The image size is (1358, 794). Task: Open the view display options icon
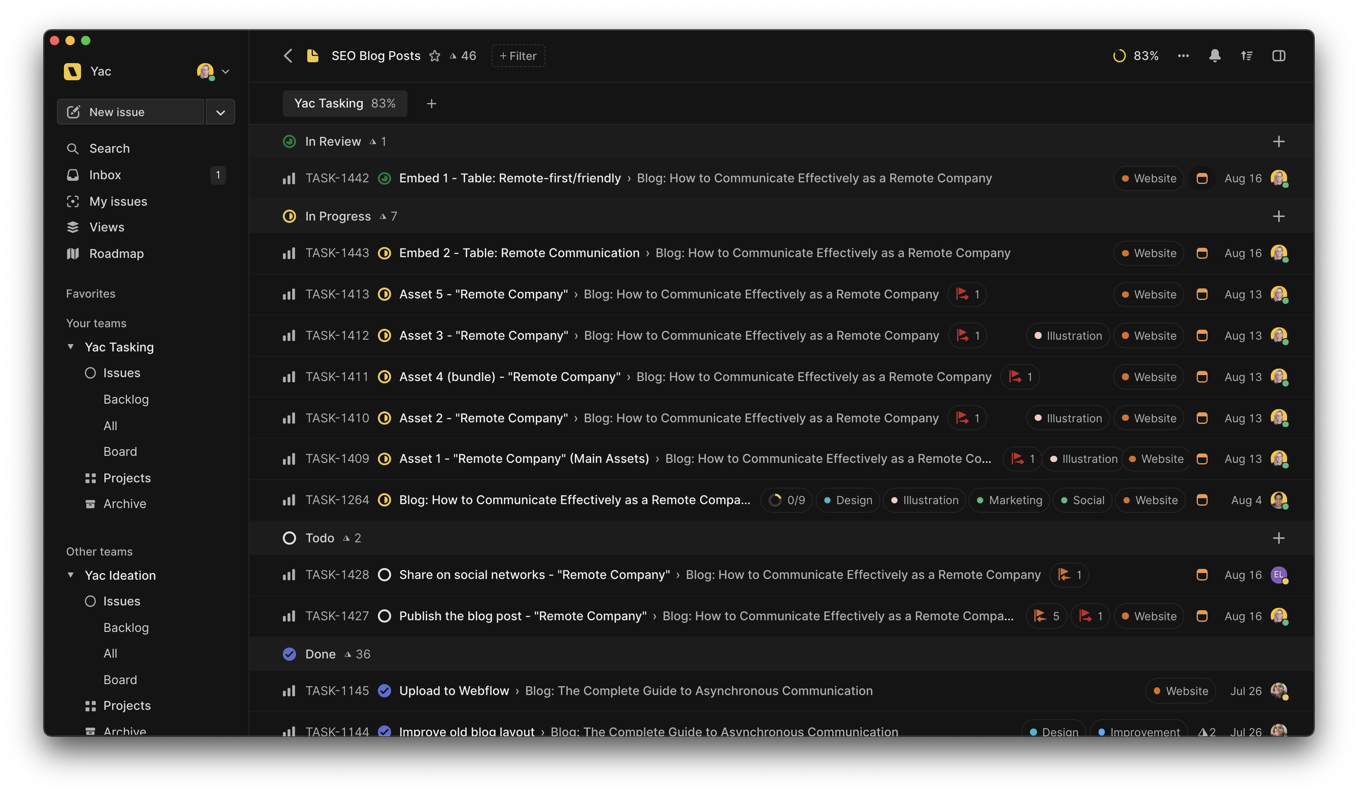point(1247,56)
